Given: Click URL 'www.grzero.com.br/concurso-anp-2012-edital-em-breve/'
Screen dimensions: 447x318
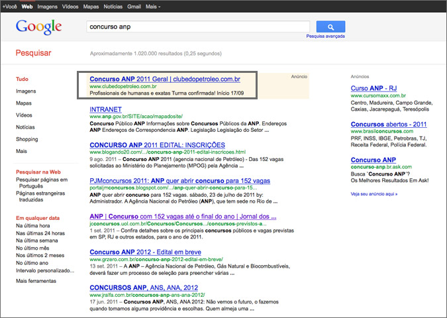Looking at the screenshot, I should (156, 259).
